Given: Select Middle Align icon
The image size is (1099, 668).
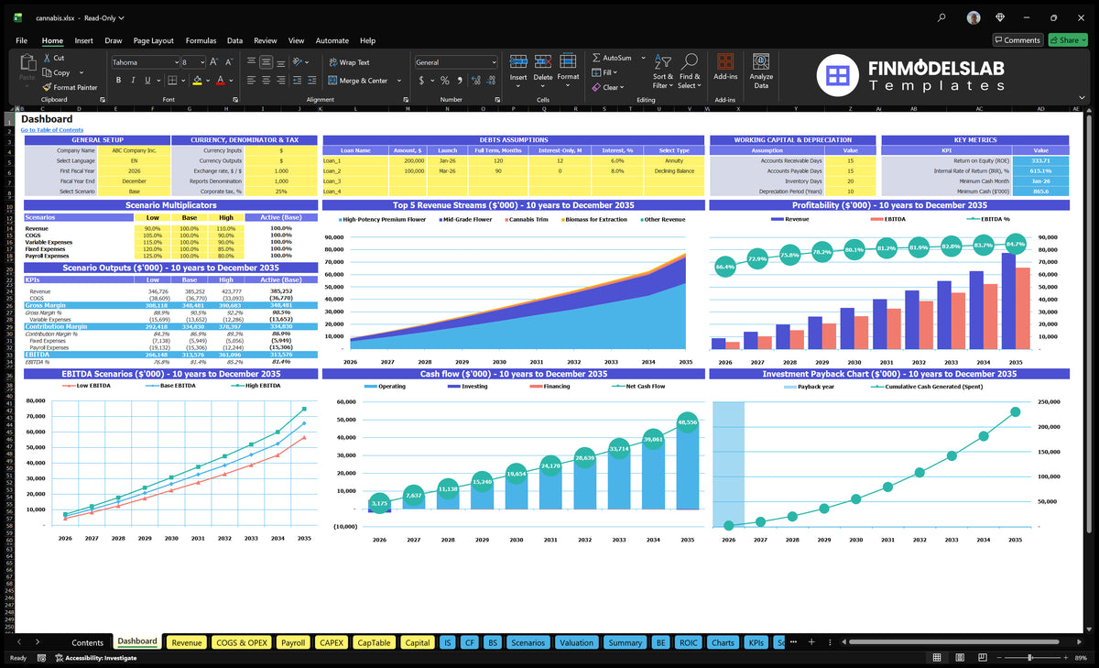Looking at the screenshot, I should click(x=267, y=62).
